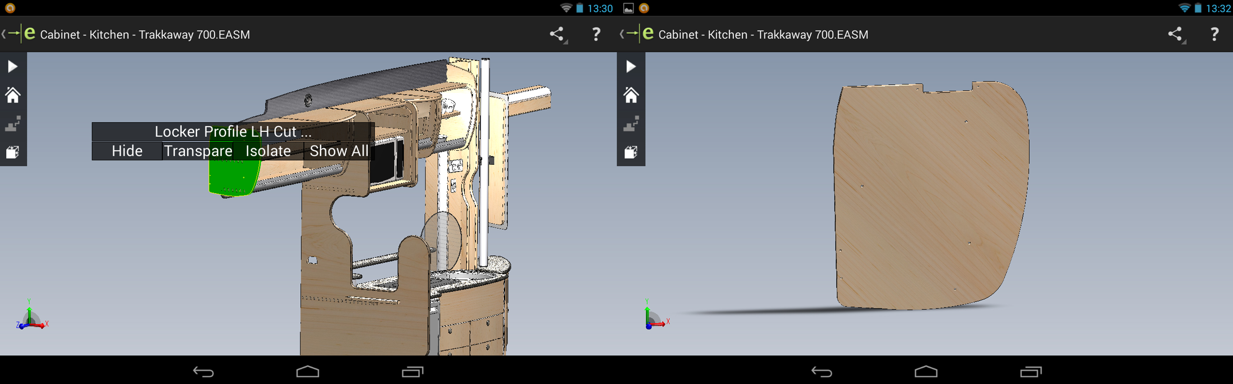
Task: Choose Hide in the part context menu
Action: 127,151
